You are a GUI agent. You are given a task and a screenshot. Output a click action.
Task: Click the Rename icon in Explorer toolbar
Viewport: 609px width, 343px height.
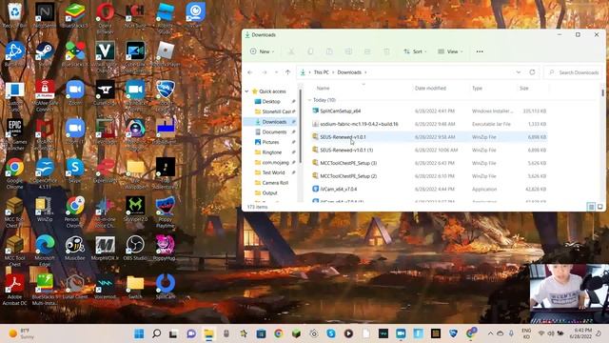click(348, 51)
